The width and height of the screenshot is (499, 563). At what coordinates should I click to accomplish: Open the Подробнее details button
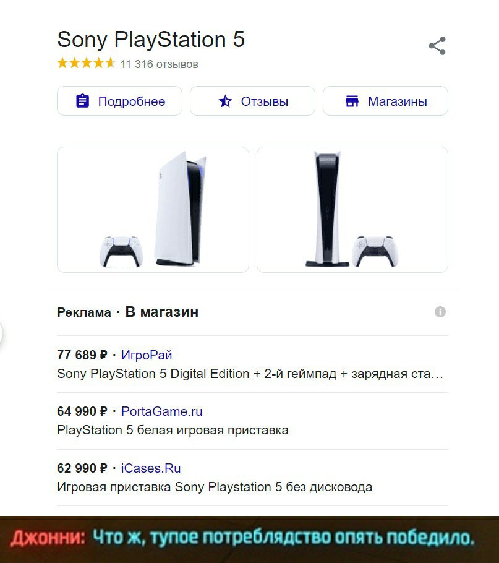[x=119, y=101]
